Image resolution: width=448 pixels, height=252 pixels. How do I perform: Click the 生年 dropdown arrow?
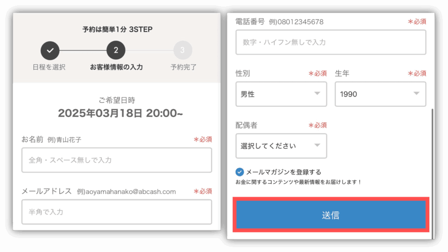click(x=416, y=94)
